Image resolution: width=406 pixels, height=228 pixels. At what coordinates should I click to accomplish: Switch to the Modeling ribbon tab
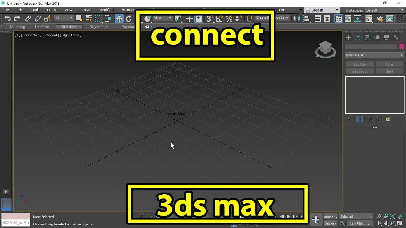point(18,27)
